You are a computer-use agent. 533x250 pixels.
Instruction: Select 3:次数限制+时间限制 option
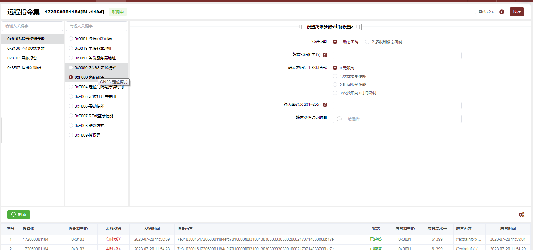pos(335,93)
